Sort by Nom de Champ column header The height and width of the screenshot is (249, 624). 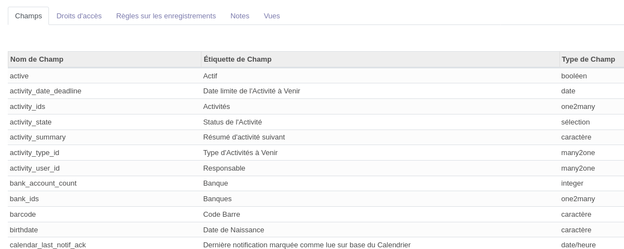(37, 59)
